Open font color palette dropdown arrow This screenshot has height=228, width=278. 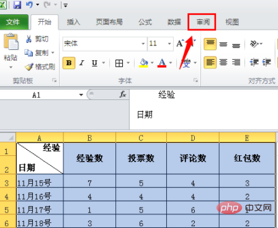171,63
